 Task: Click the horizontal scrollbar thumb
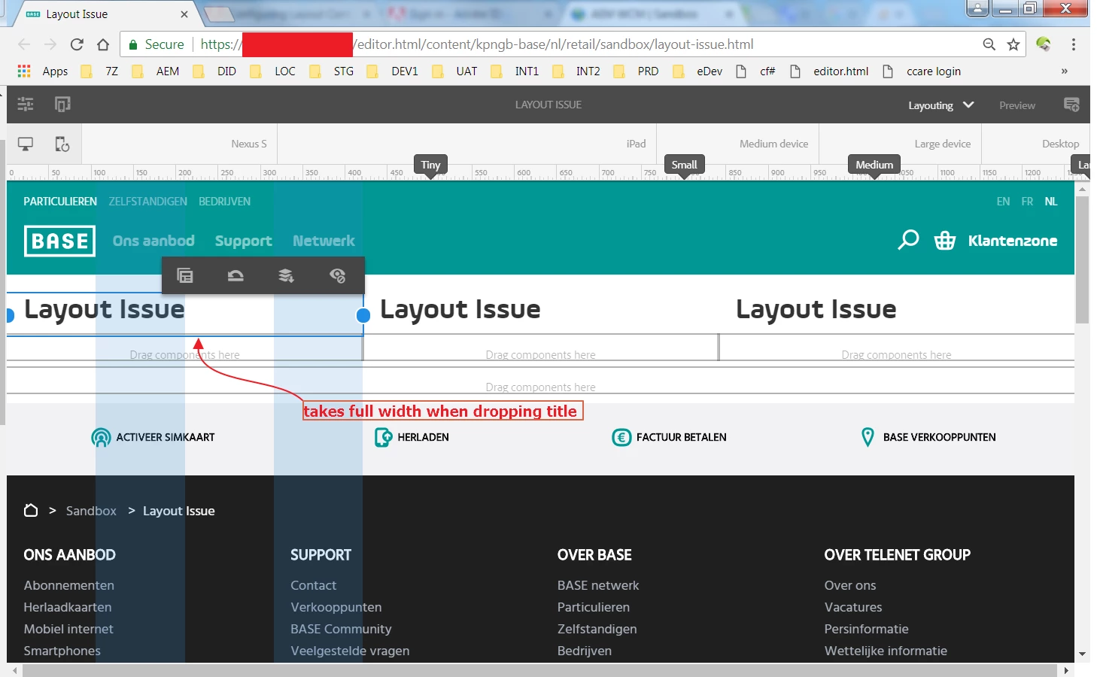[539, 670]
